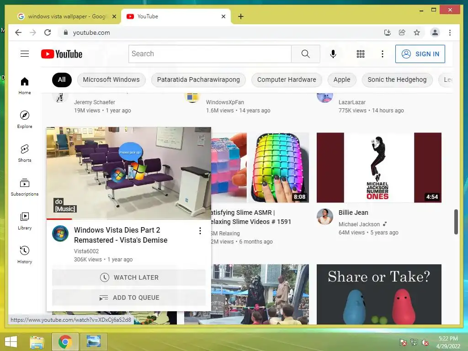The width and height of the screenshot is (468, 351).
Task: Click the search magnifier button
Action: click(305, 54)
